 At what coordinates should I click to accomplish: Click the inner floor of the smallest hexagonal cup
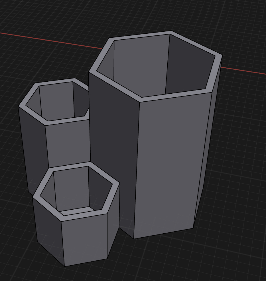click(x=77, y=211)
